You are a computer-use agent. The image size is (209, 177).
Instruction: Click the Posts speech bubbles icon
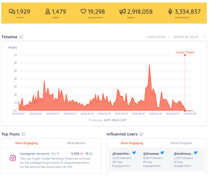[12, 12]
